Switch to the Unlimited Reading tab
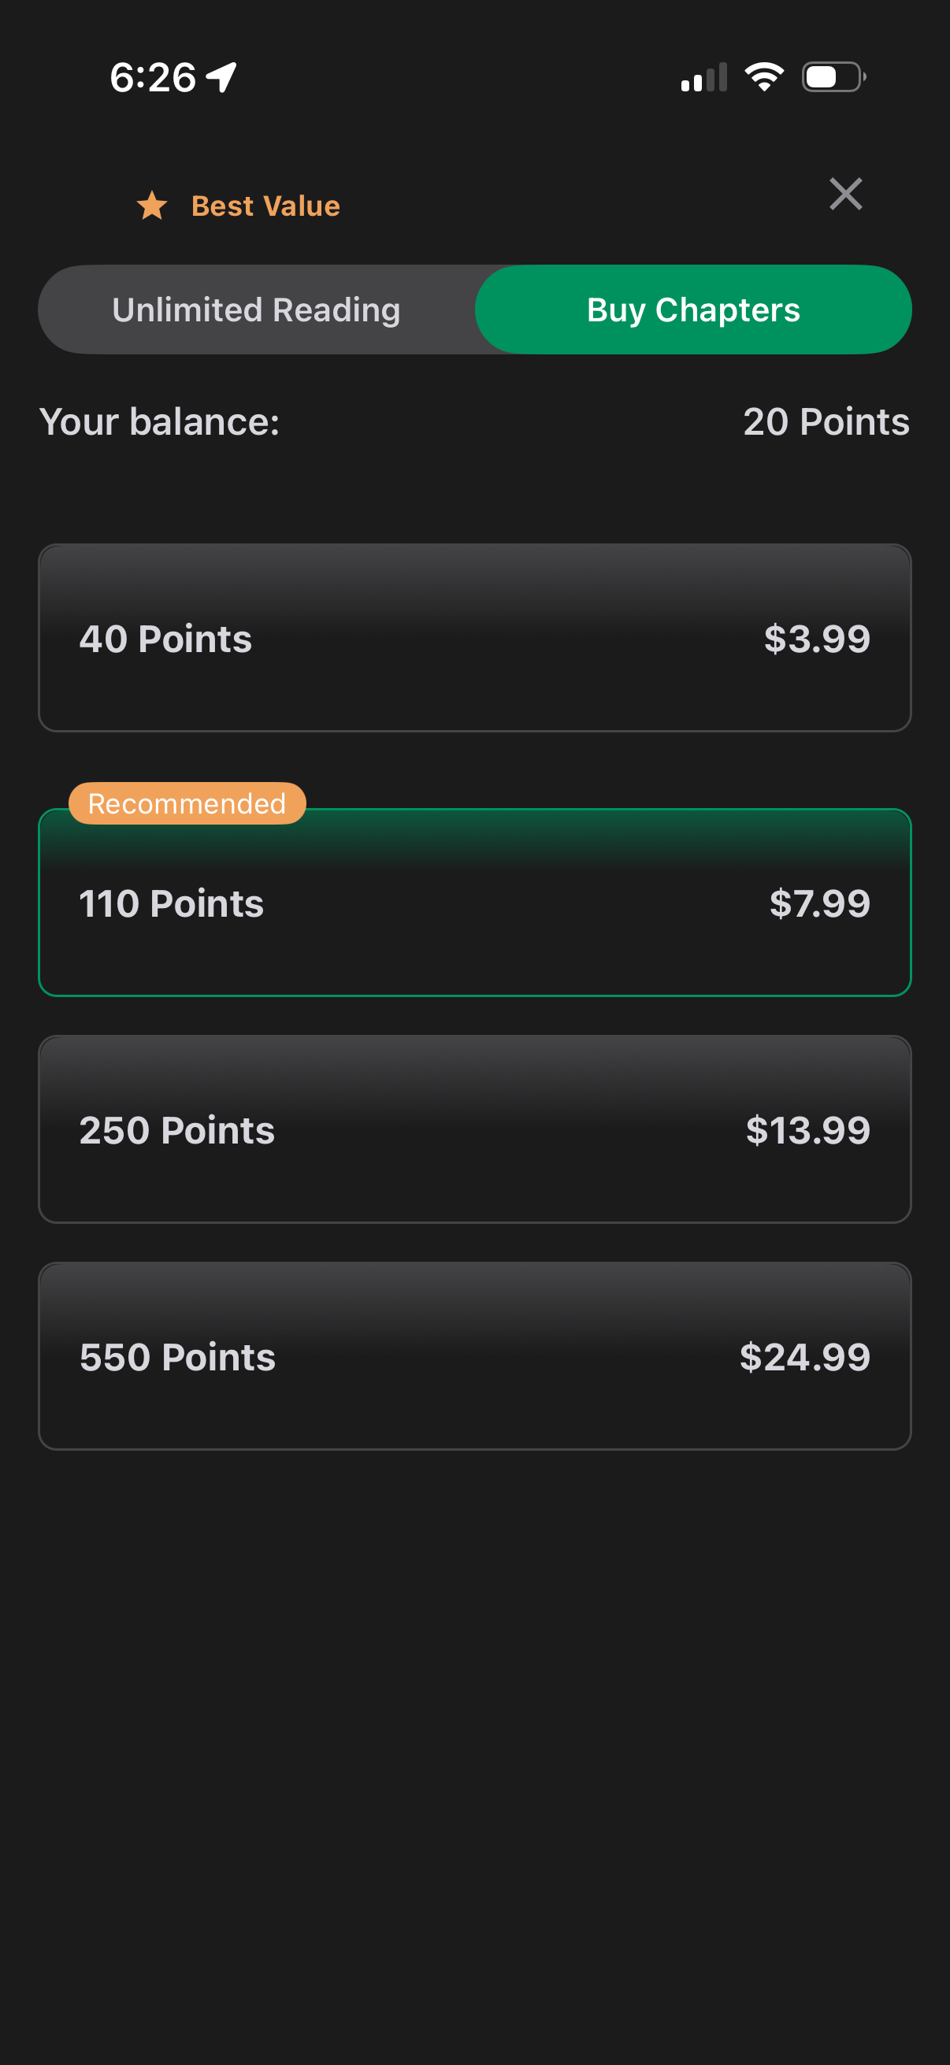 [x=257, y=310]
